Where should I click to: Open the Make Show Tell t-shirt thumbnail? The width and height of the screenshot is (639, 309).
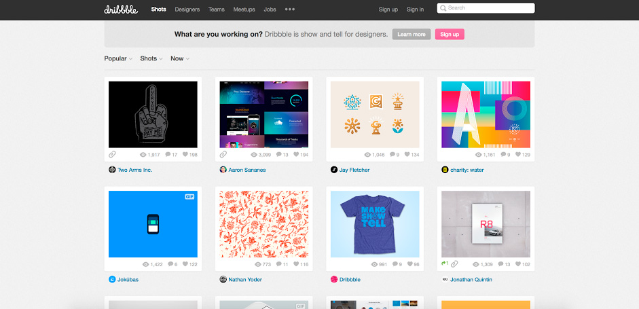tap(375, 224)
